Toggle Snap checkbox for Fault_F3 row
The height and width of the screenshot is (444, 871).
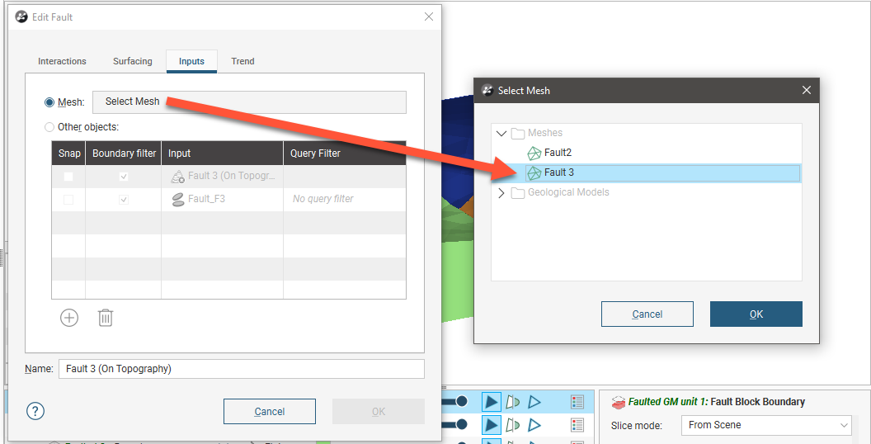(x=68, y=200)
